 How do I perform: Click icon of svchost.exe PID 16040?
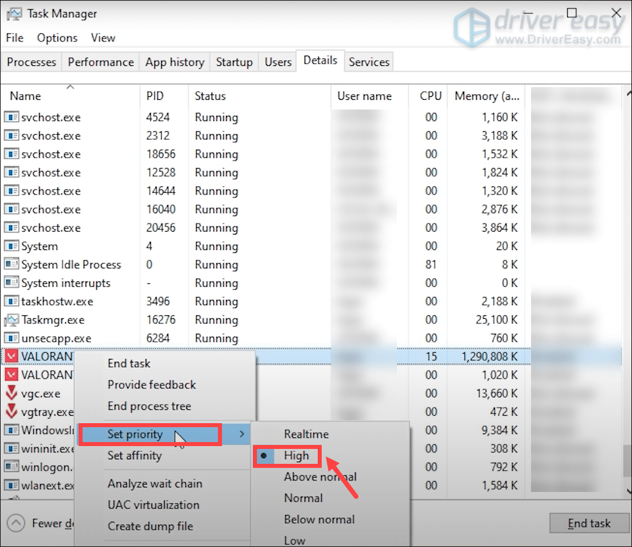pyautogui.click(x=11, y=209)
